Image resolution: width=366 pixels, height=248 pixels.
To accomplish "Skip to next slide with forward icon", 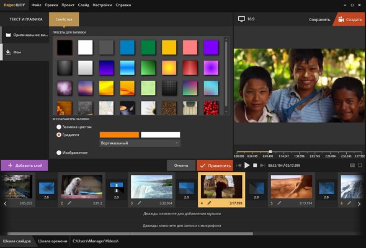I will 262,166.
